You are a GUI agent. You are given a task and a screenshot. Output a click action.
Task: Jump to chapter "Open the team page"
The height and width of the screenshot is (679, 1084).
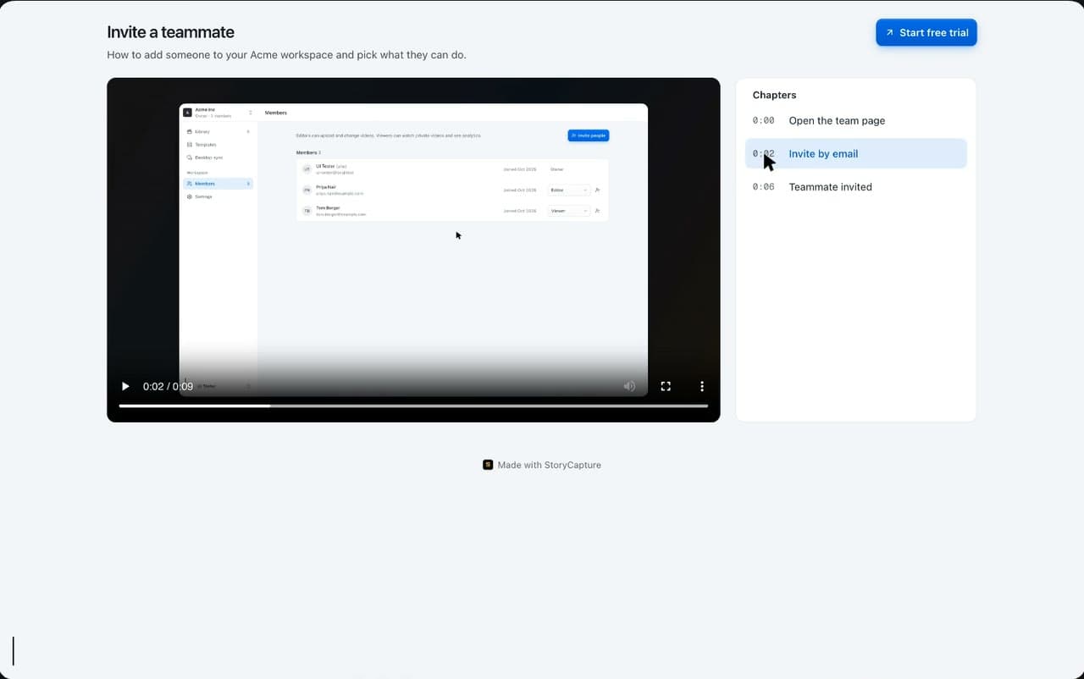[856, 120]
